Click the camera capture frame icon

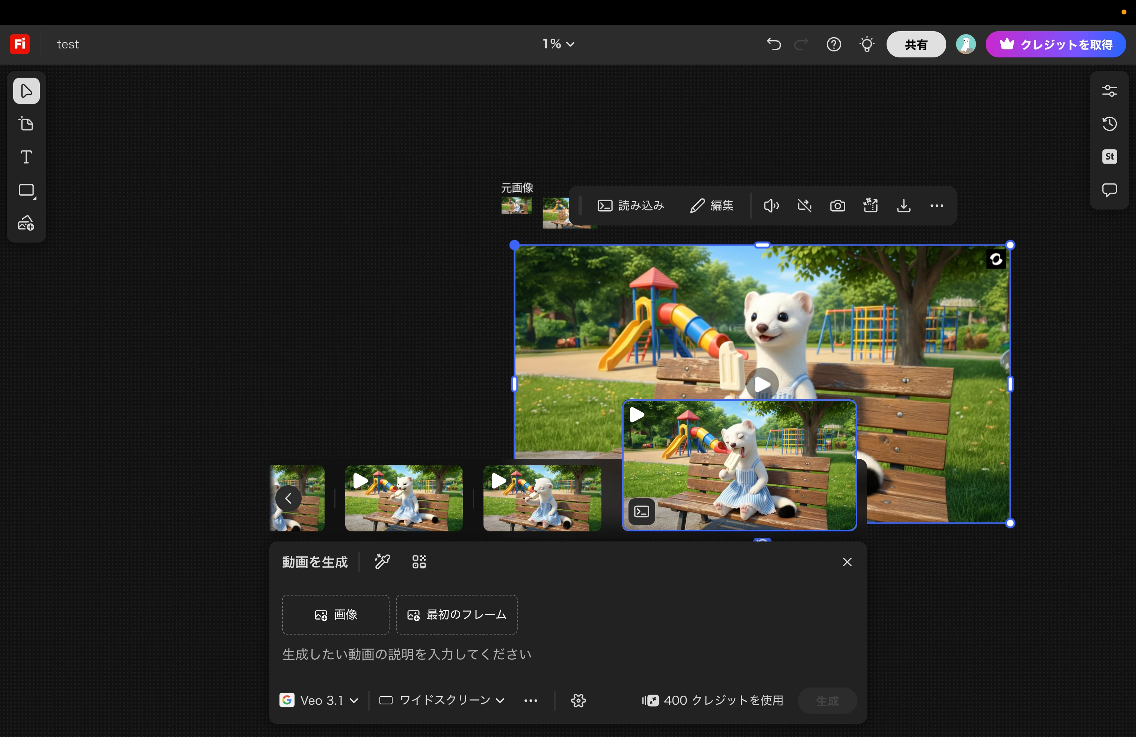click(837, 206)
